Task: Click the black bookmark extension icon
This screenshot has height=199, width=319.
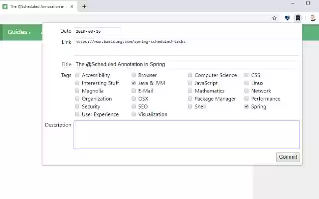Action: (298, 18)
